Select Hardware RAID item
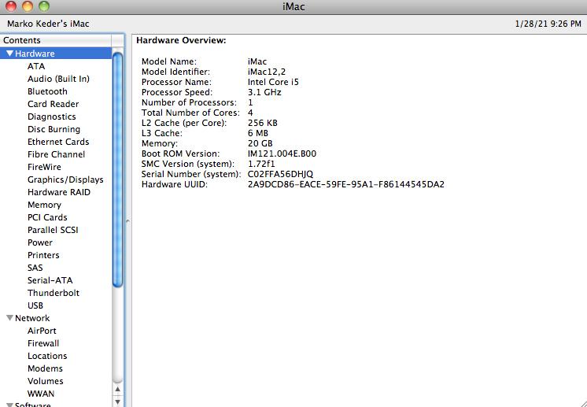This screenshot has height=407, width=587. [59, 192]
